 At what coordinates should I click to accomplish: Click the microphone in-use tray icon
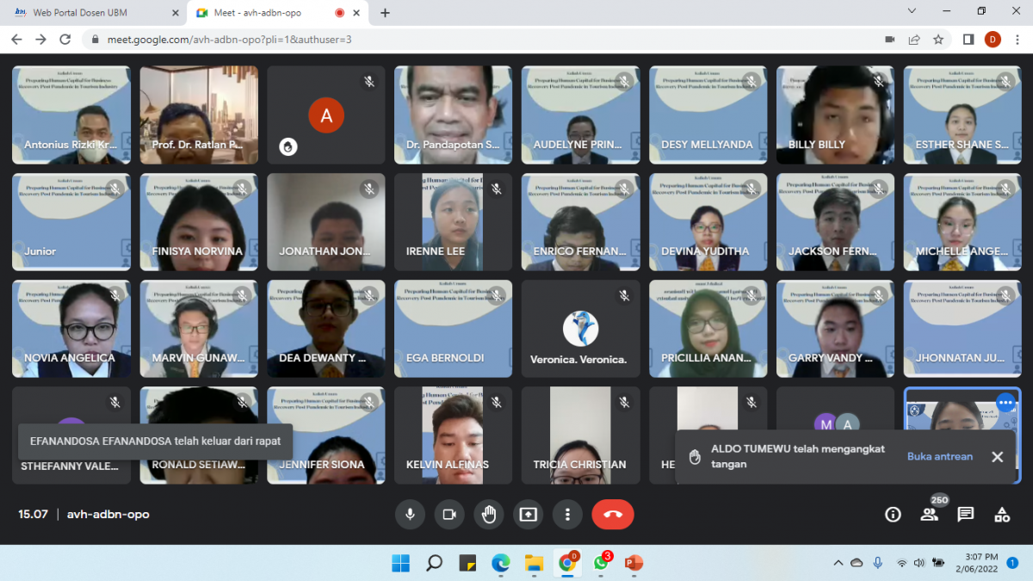point(878,563)
